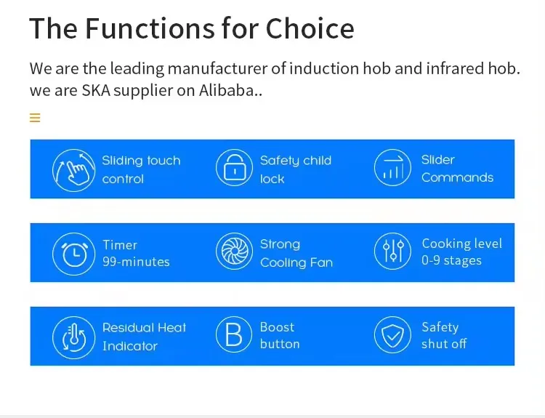Click the strong cooling fan icon

234,252
